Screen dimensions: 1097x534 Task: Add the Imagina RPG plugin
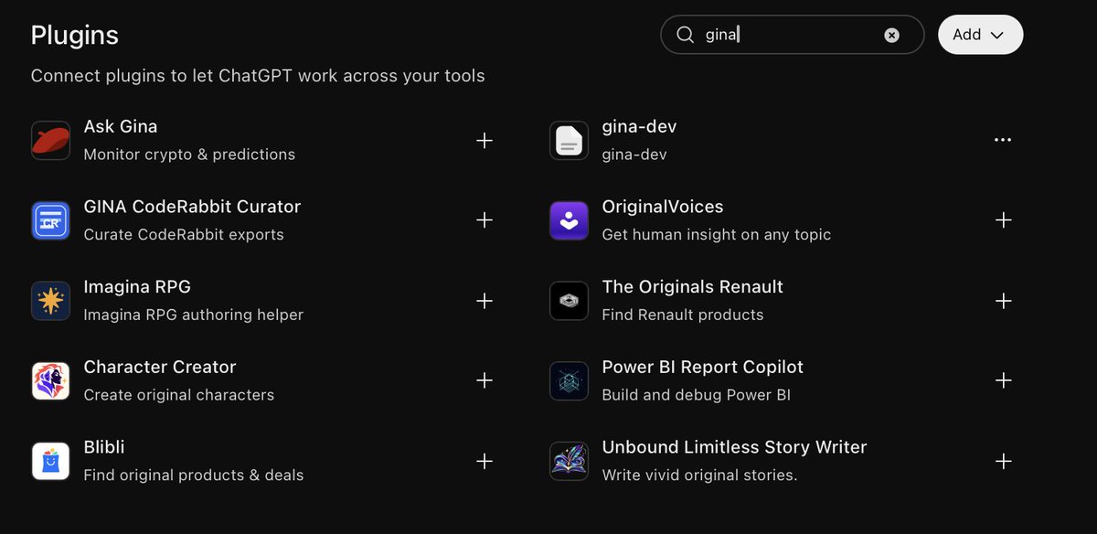485,301
